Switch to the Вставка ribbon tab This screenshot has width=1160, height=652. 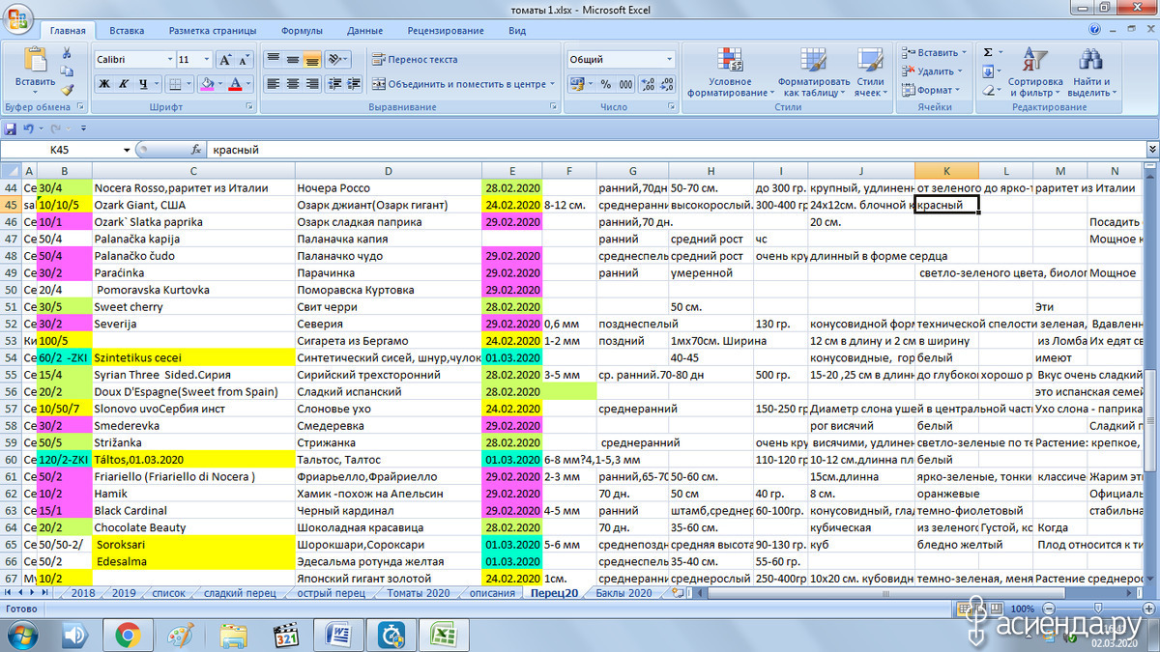click(127, 31)
